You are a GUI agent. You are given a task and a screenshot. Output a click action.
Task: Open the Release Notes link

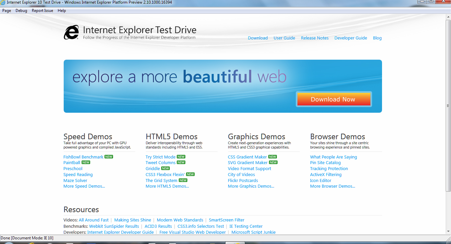pyautogui.click(x=315, y=38)
